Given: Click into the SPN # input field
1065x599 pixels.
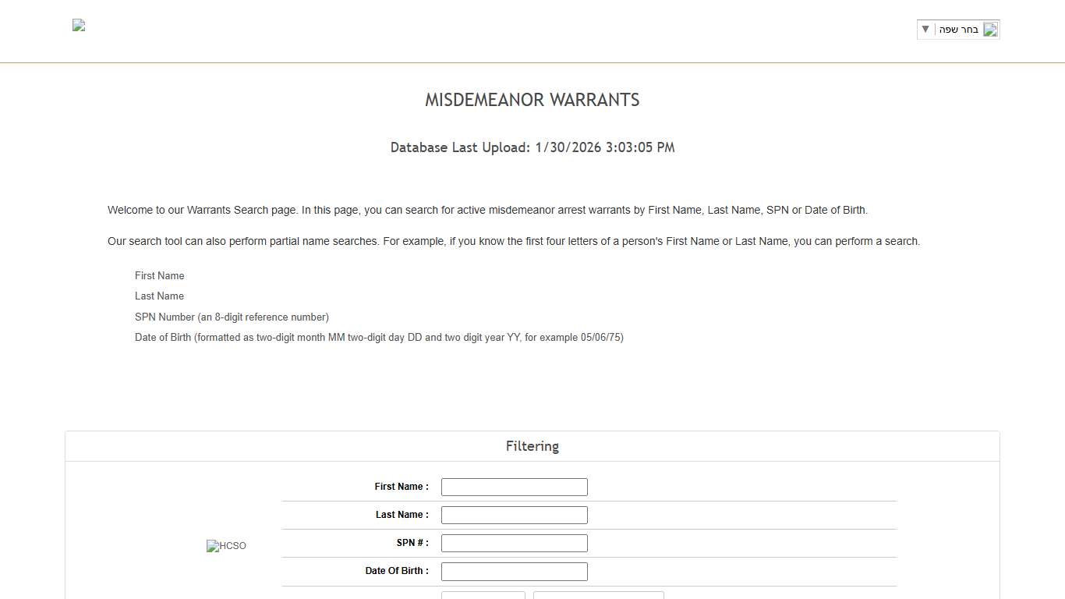Looking at the screenshot, I should 514,543.
